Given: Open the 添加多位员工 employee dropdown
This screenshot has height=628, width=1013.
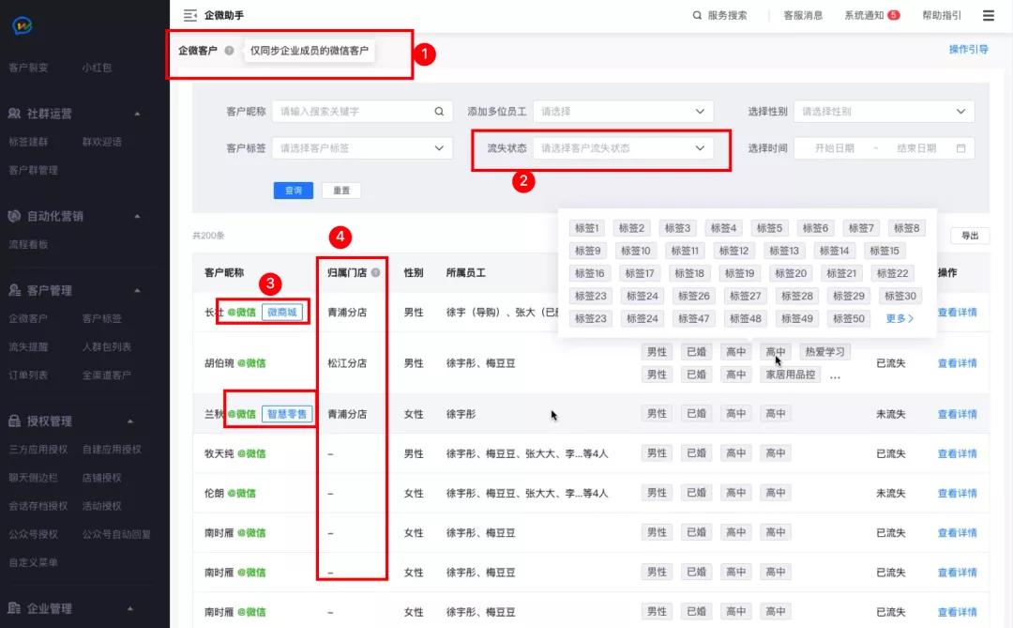Looking at the screenshot, I should pyautogui.click(x=619, y=111).
